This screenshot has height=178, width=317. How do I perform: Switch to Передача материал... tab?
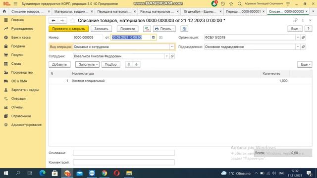(114, 11)
